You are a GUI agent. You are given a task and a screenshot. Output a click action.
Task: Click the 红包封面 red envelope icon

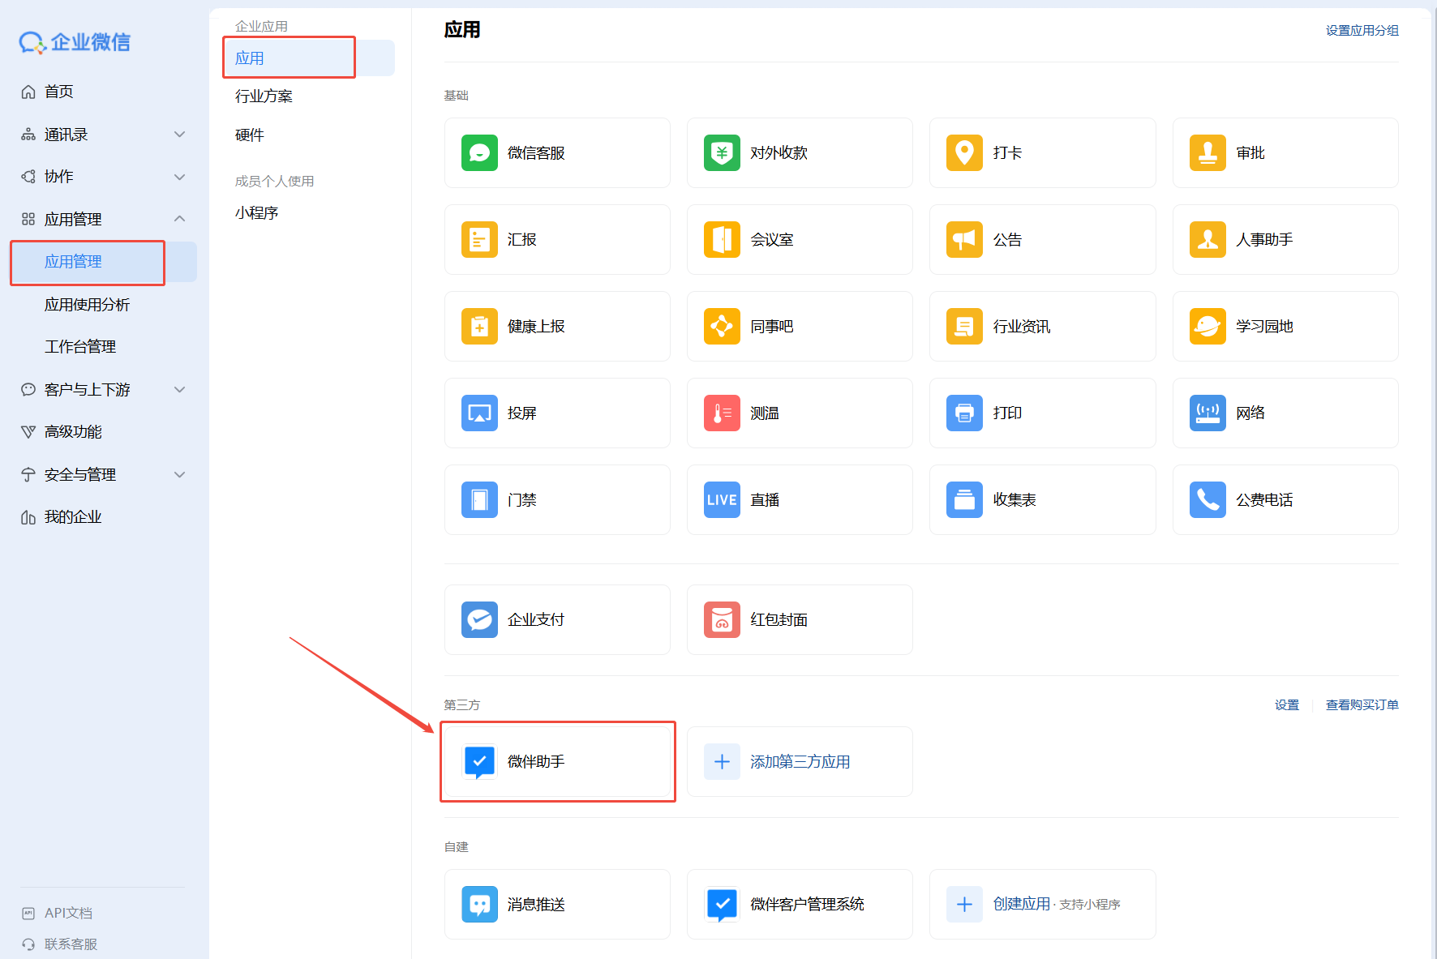721,619
